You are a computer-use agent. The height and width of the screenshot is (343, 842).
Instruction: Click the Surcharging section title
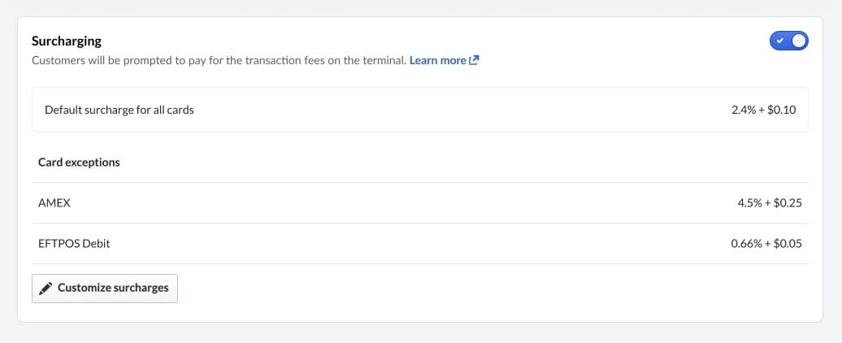pyautogui.click(x=67, y=41)
